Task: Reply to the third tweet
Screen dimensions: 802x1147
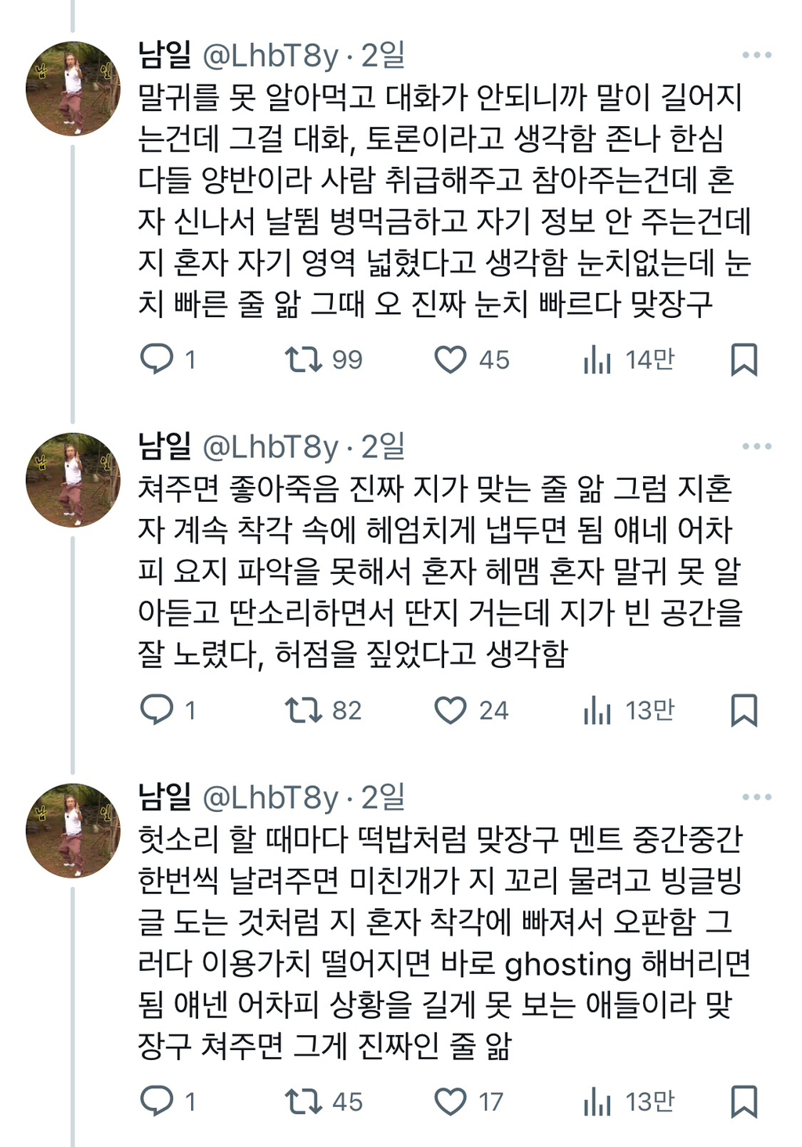Action: tap(157, 1102)
